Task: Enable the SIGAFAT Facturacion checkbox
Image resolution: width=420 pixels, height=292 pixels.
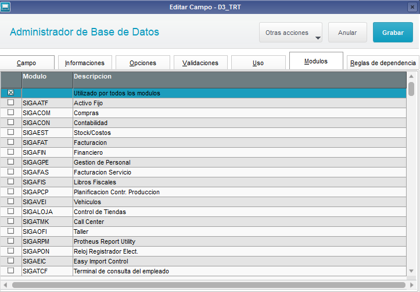Action: [x=10, y=142]
